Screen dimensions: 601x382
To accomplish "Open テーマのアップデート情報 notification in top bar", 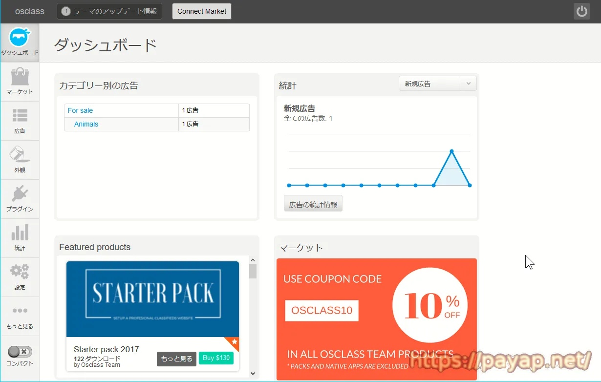I will pyautogui.click(x=108, y=11).
